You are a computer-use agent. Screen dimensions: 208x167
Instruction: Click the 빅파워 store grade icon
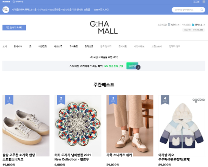click(169, 25)
